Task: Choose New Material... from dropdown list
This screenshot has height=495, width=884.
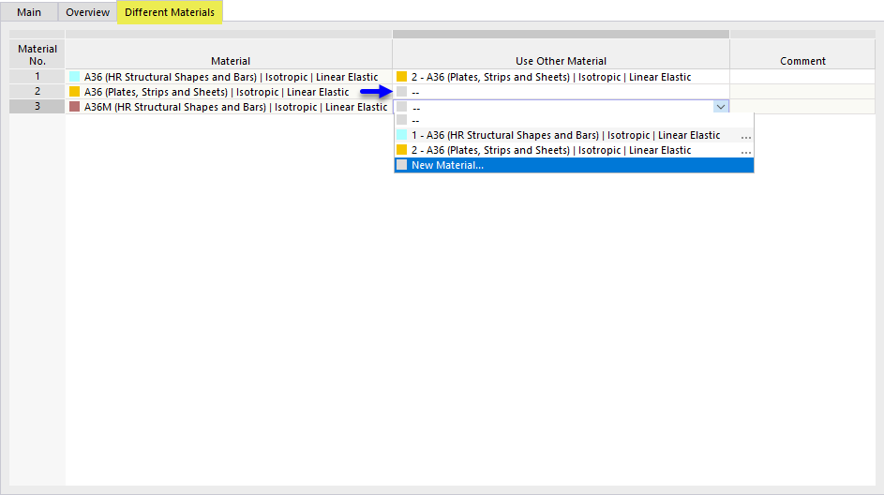Action: 574,165
